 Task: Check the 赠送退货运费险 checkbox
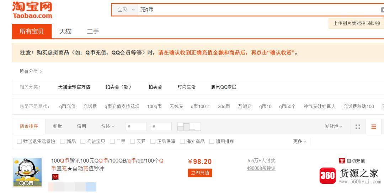click(x=19, y=141)
